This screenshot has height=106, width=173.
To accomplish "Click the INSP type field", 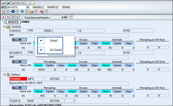I will (35, 101).
